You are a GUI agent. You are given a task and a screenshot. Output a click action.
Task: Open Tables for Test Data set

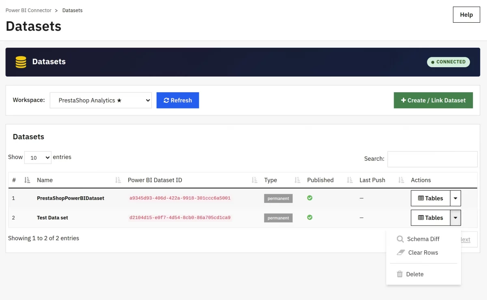coord(431,218)
